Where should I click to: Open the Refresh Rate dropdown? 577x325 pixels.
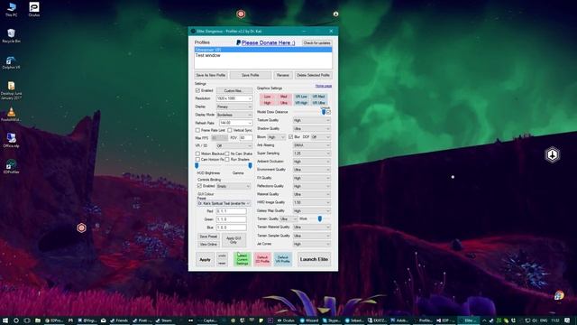[x=235, y=123]
